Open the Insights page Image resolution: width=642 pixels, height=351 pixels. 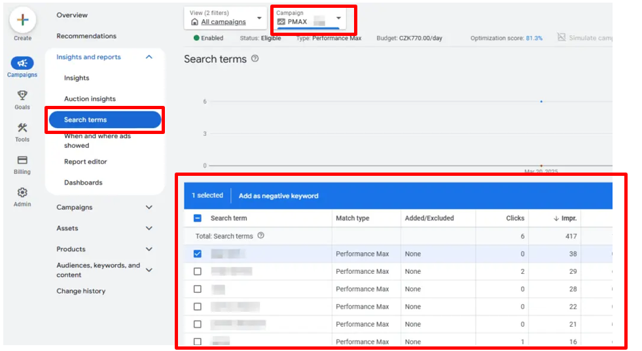click(x=77, y=78)
